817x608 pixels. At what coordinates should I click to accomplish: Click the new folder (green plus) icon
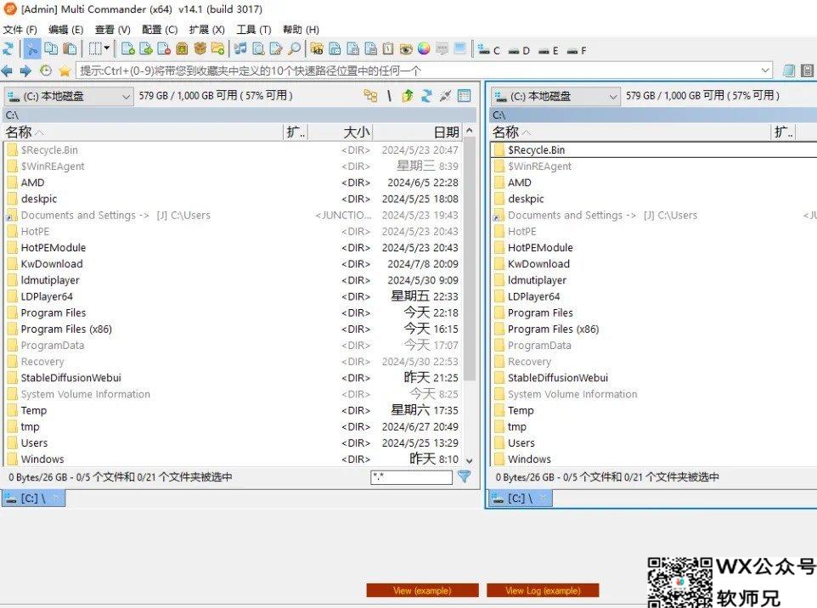217,49
